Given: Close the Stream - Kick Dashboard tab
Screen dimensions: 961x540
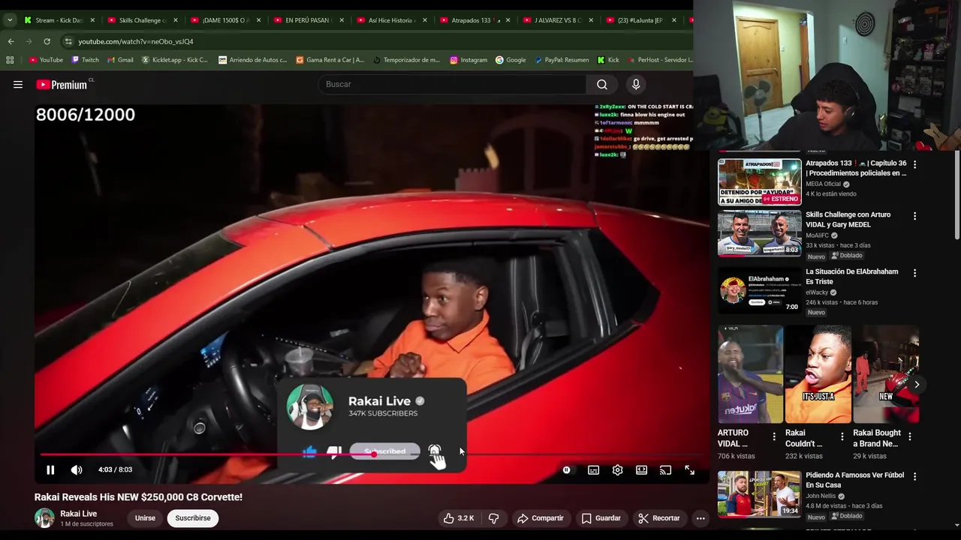Looking at the screenshot, I should (92, 20).
